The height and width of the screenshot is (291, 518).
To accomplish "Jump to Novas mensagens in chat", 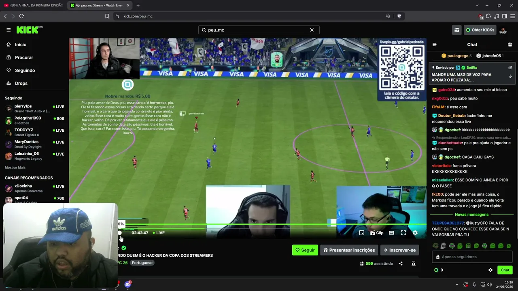I will click(x=471, y=215).
